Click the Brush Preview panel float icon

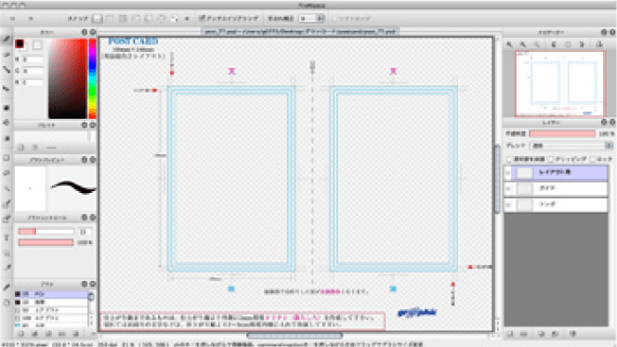pyautogui.click(x=85, y=160)
